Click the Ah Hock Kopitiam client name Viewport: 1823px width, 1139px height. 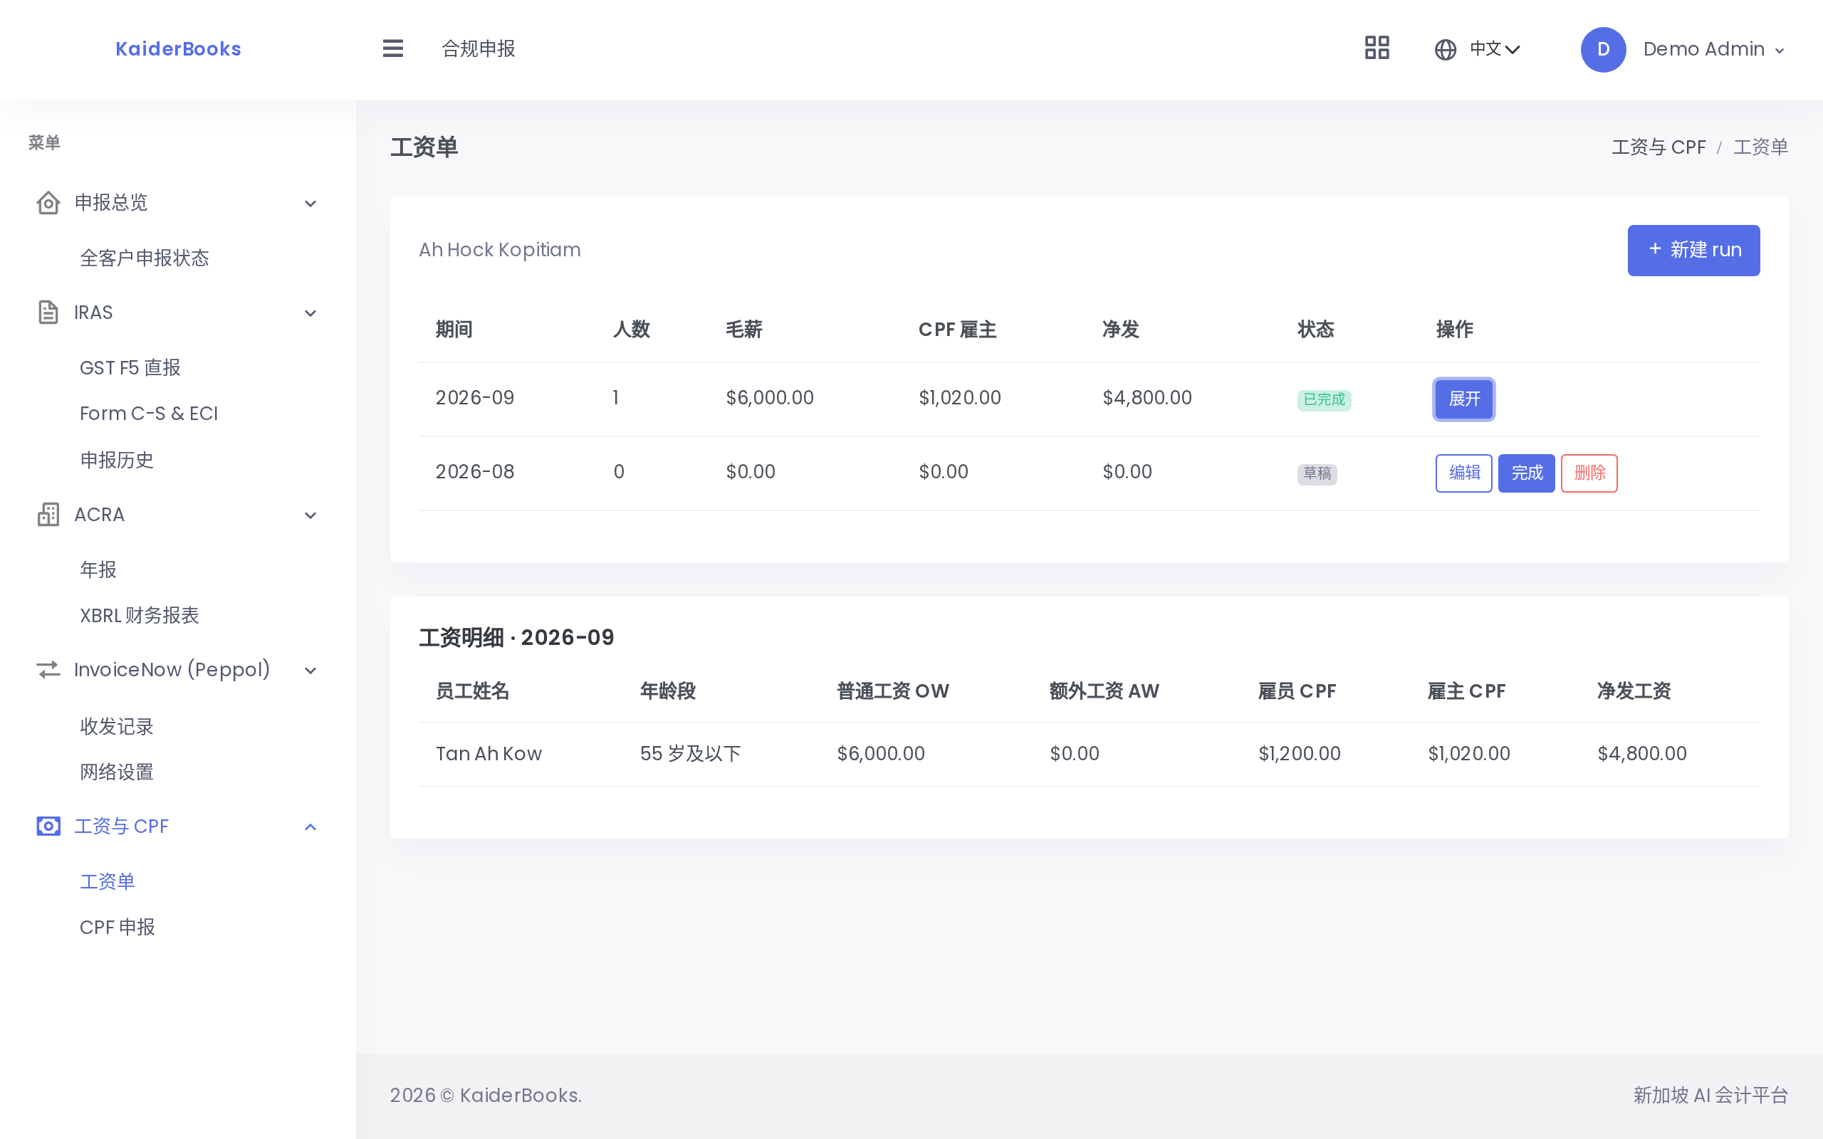(499, 250)
